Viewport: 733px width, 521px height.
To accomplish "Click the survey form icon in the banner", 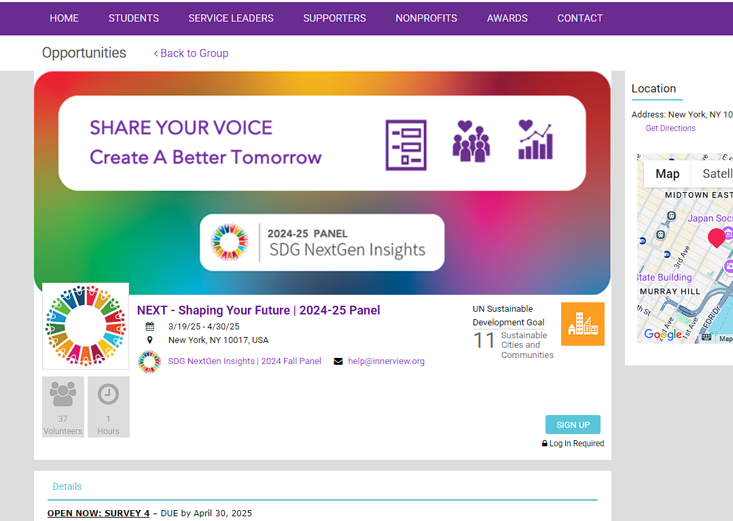I will click(406, 145).
